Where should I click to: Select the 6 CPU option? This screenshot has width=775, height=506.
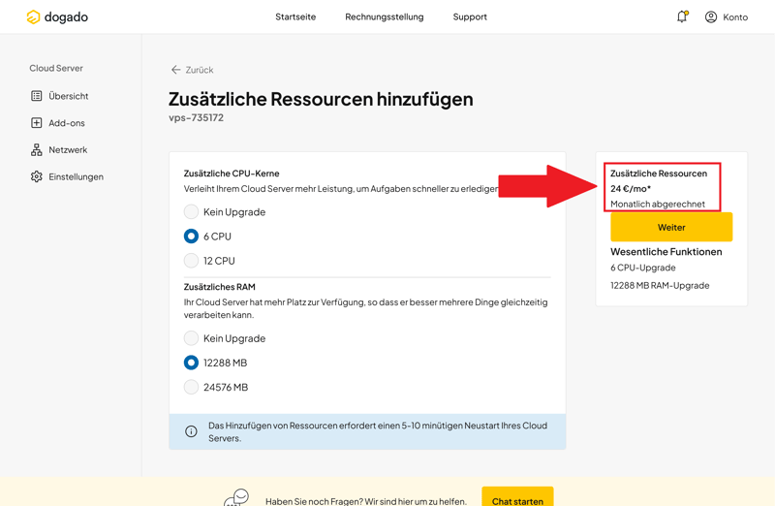tap(191, 237)
